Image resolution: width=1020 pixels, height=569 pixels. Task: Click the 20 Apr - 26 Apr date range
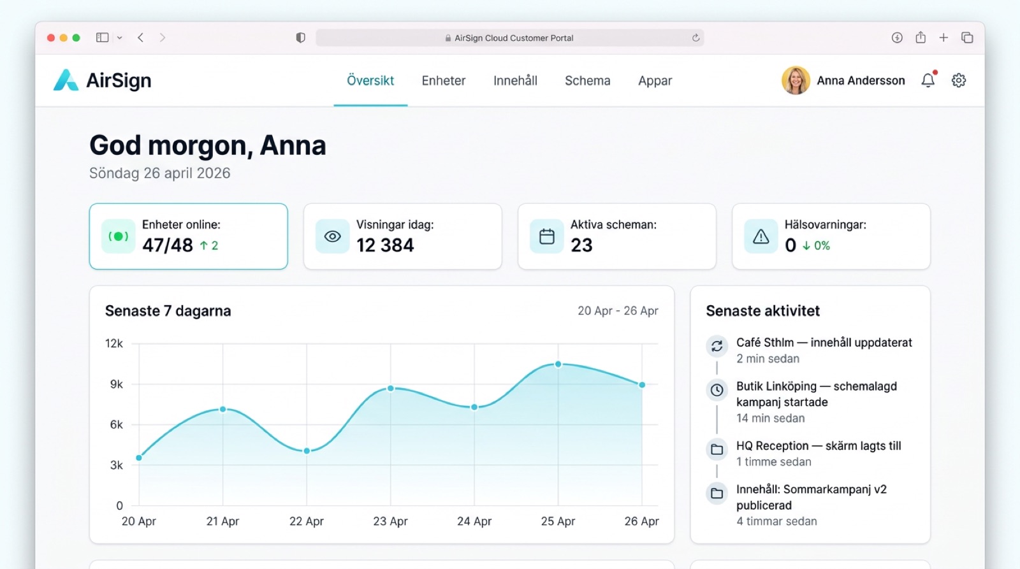618,310
